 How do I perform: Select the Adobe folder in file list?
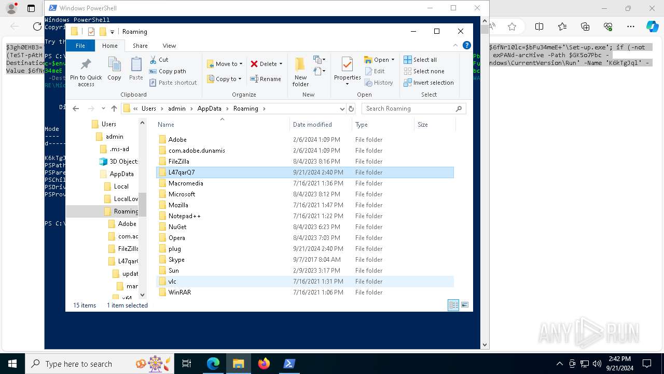tap(305, 140)
